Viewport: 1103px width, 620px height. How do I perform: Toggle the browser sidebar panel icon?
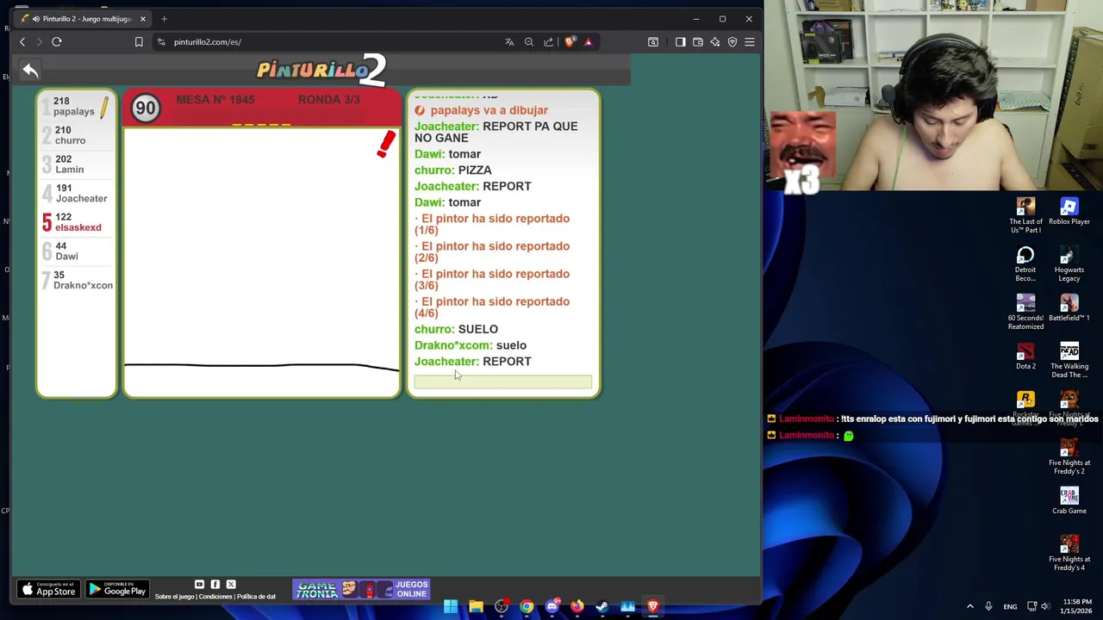tap(680, 41)
